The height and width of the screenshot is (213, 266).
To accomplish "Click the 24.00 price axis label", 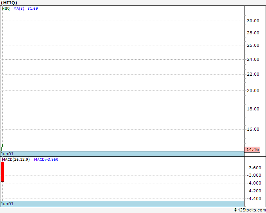I will pos(253,59).
